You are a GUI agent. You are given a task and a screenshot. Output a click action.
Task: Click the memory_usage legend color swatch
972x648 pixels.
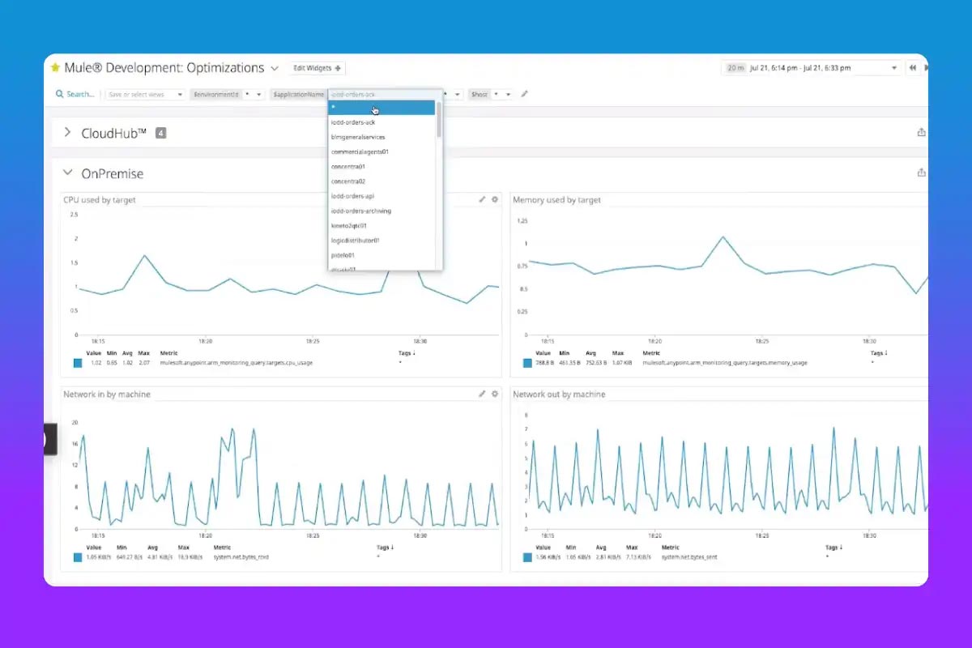point(527,363)
